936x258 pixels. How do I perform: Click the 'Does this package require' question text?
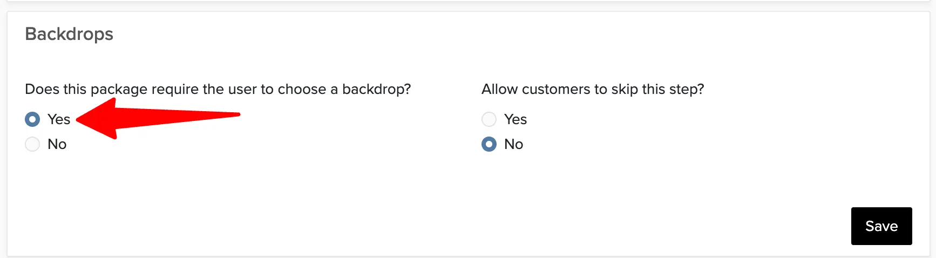[x=218, y=89]
